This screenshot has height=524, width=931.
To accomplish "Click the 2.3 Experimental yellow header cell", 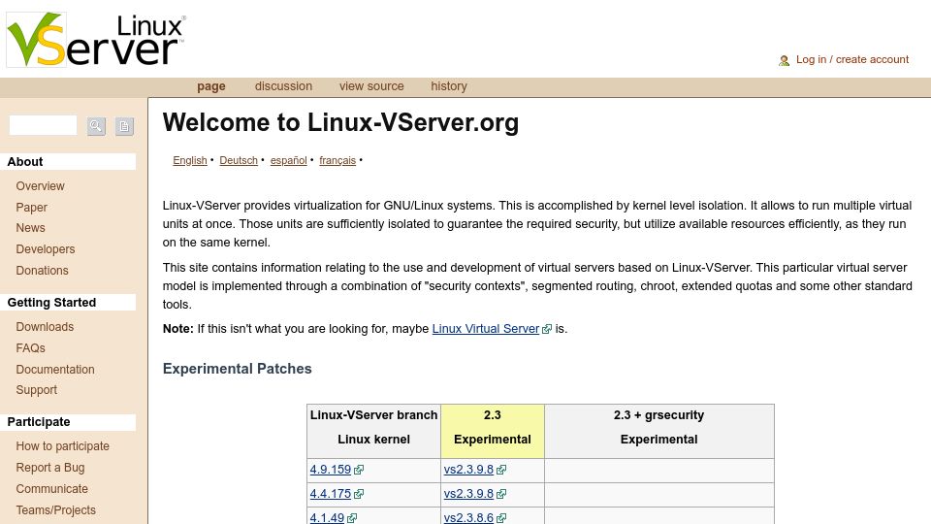I will point(493,431).
